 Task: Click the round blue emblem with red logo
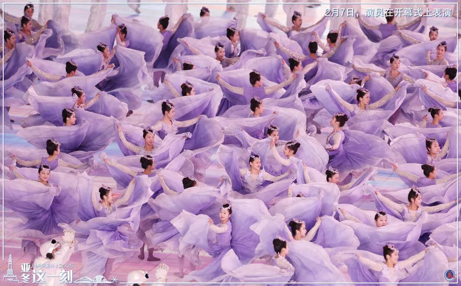click(x=449, y=275)
